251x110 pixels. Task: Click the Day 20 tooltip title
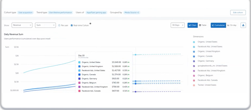(81, 56)
